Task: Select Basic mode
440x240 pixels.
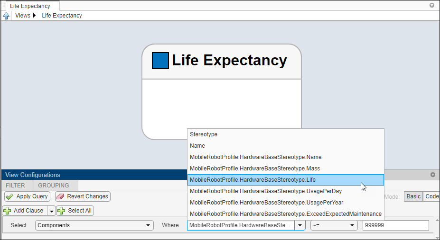Action: click(x=413, y=196)
